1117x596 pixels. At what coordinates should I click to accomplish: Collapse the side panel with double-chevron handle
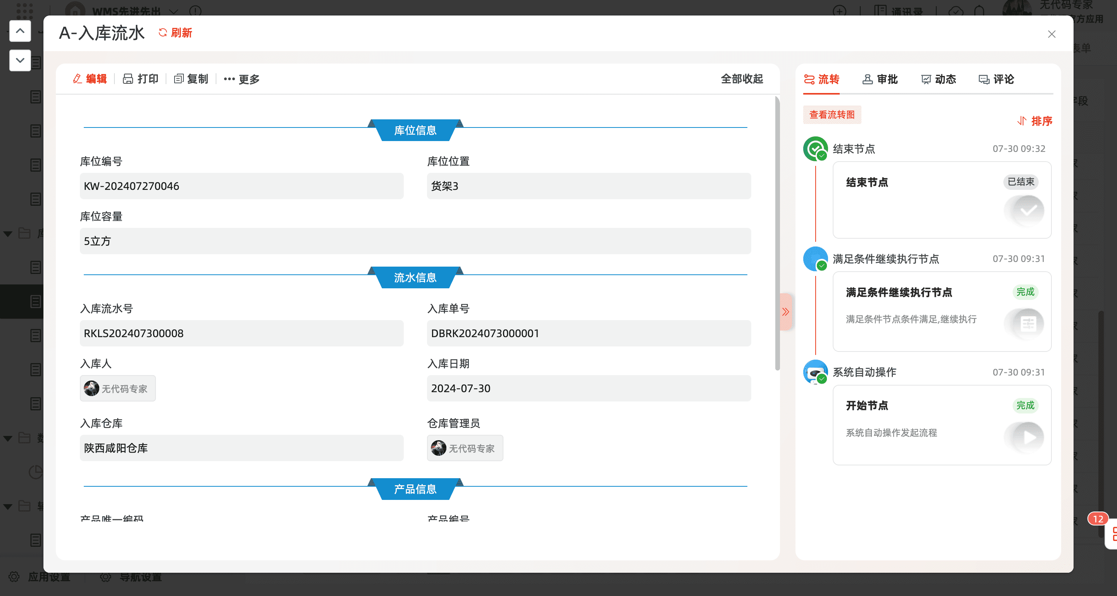coord(786,312)
